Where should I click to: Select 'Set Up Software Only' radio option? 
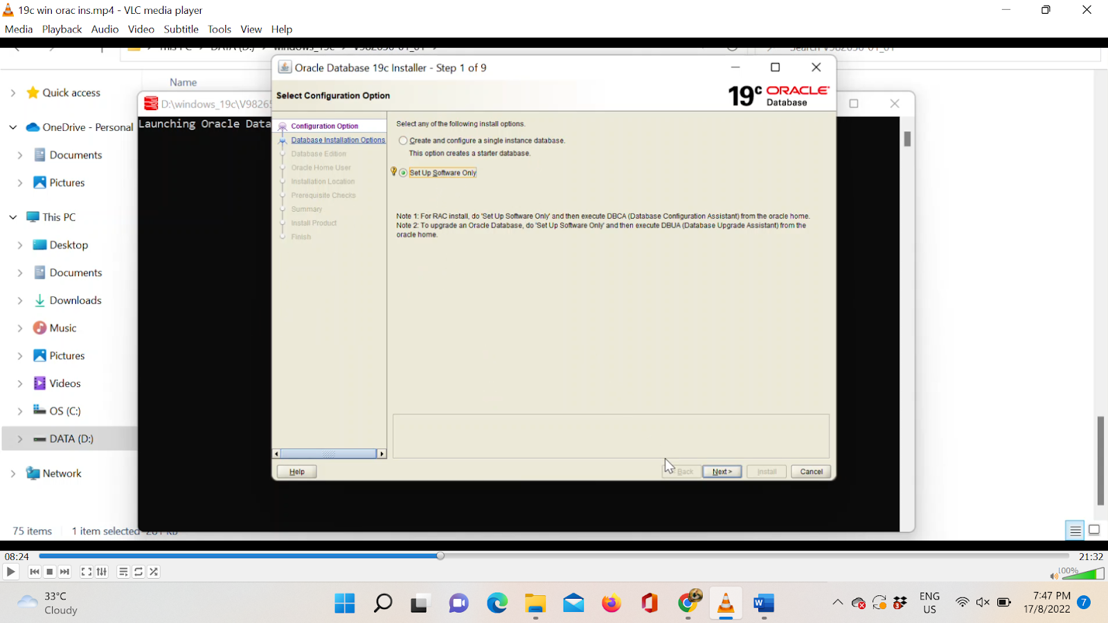(x=403, y=173)
